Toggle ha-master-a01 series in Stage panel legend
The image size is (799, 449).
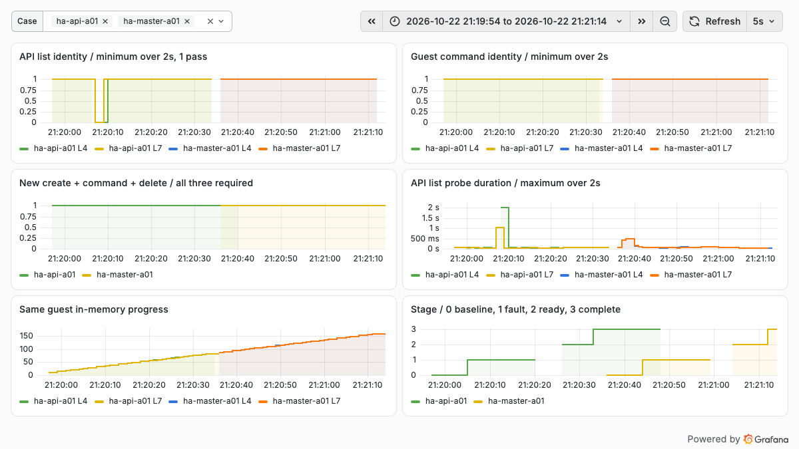[509, 401]
